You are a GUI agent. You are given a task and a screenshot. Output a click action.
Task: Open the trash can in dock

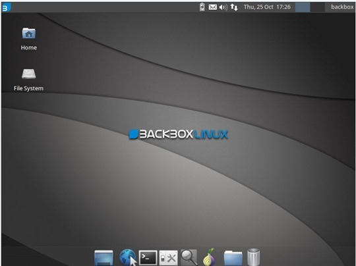[253, 257]
